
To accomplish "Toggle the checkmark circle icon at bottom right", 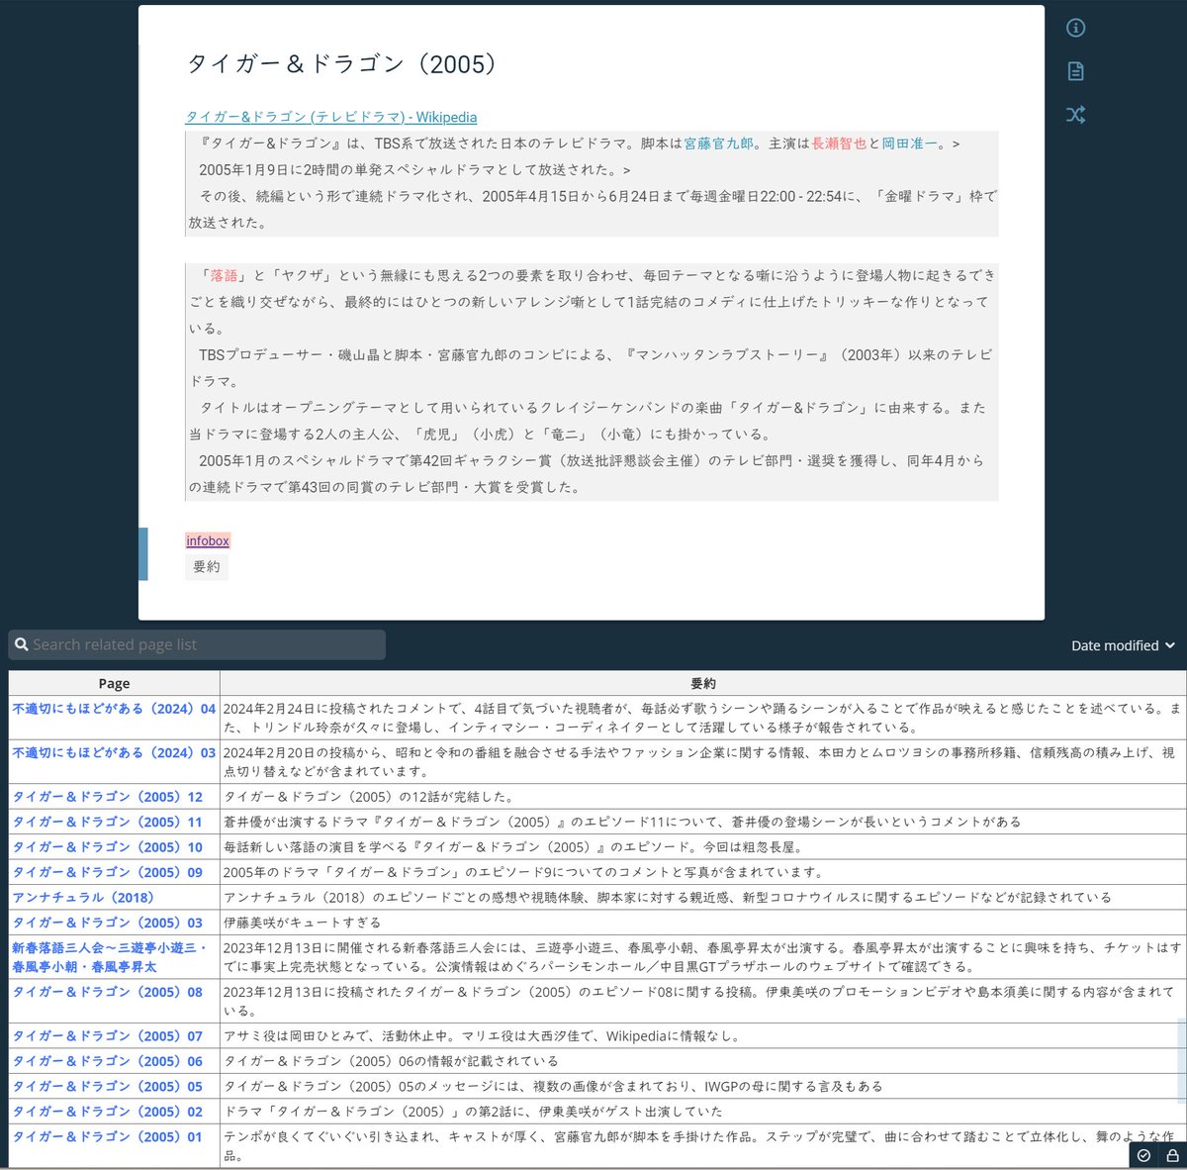I will [x=1144, y=1154].
